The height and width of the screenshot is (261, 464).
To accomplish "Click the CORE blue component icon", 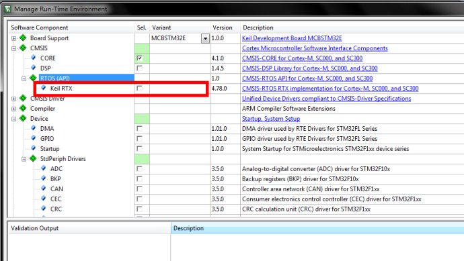I will [x=33, y=57].
